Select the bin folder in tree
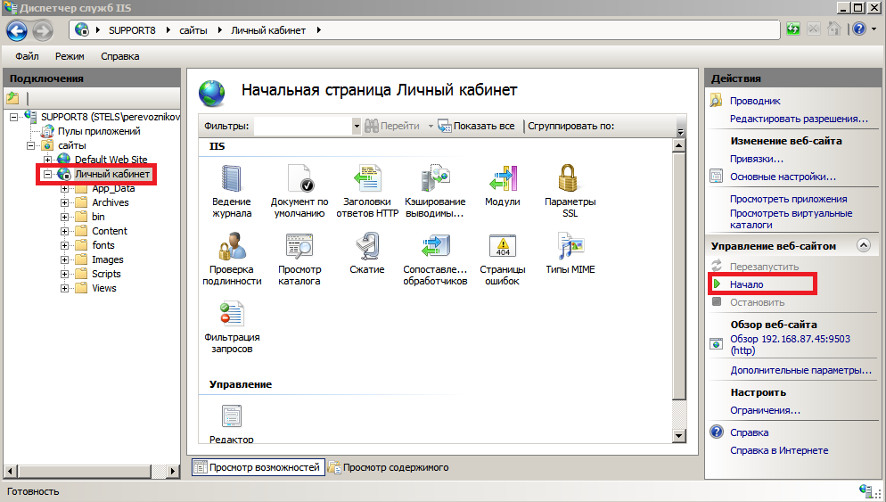 [x=98, y=217]
